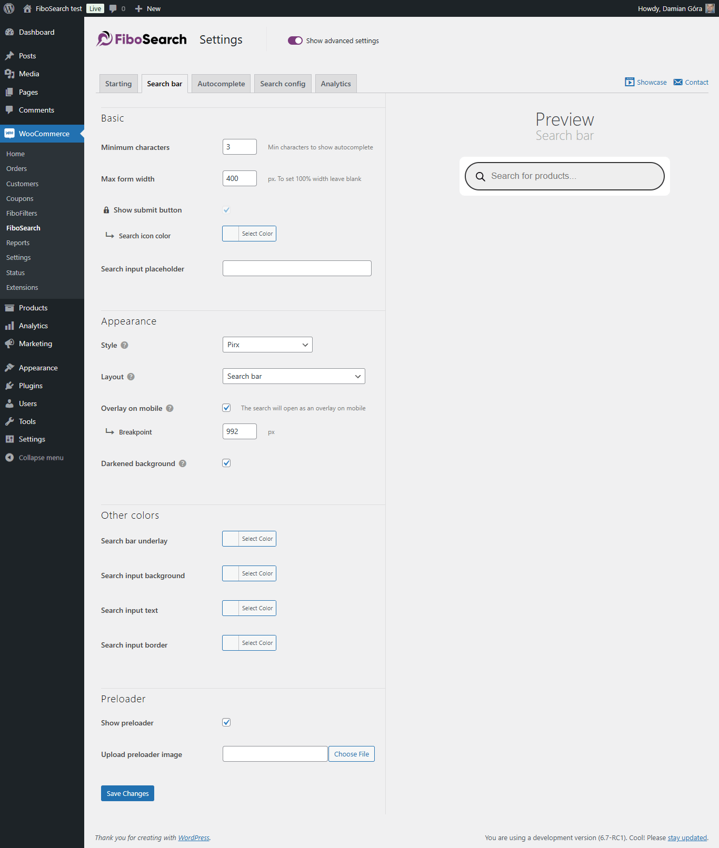
Task: Follow the WordPress footer link
Action: click(194, 837)
